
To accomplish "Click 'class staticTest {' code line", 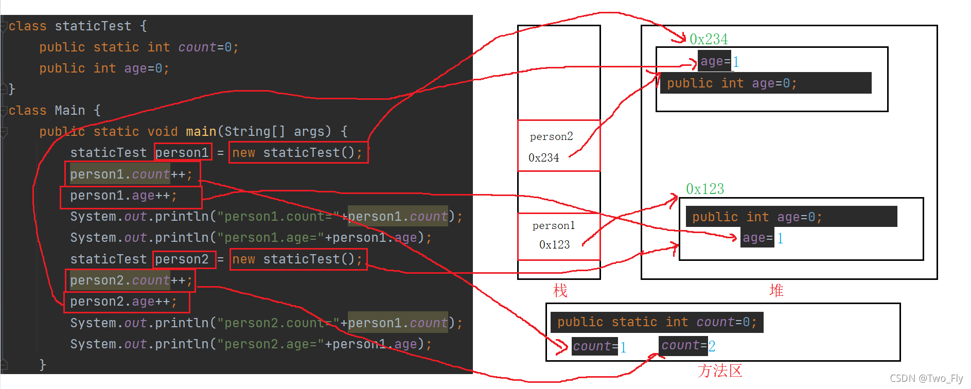I will click(x=78, y=26).
